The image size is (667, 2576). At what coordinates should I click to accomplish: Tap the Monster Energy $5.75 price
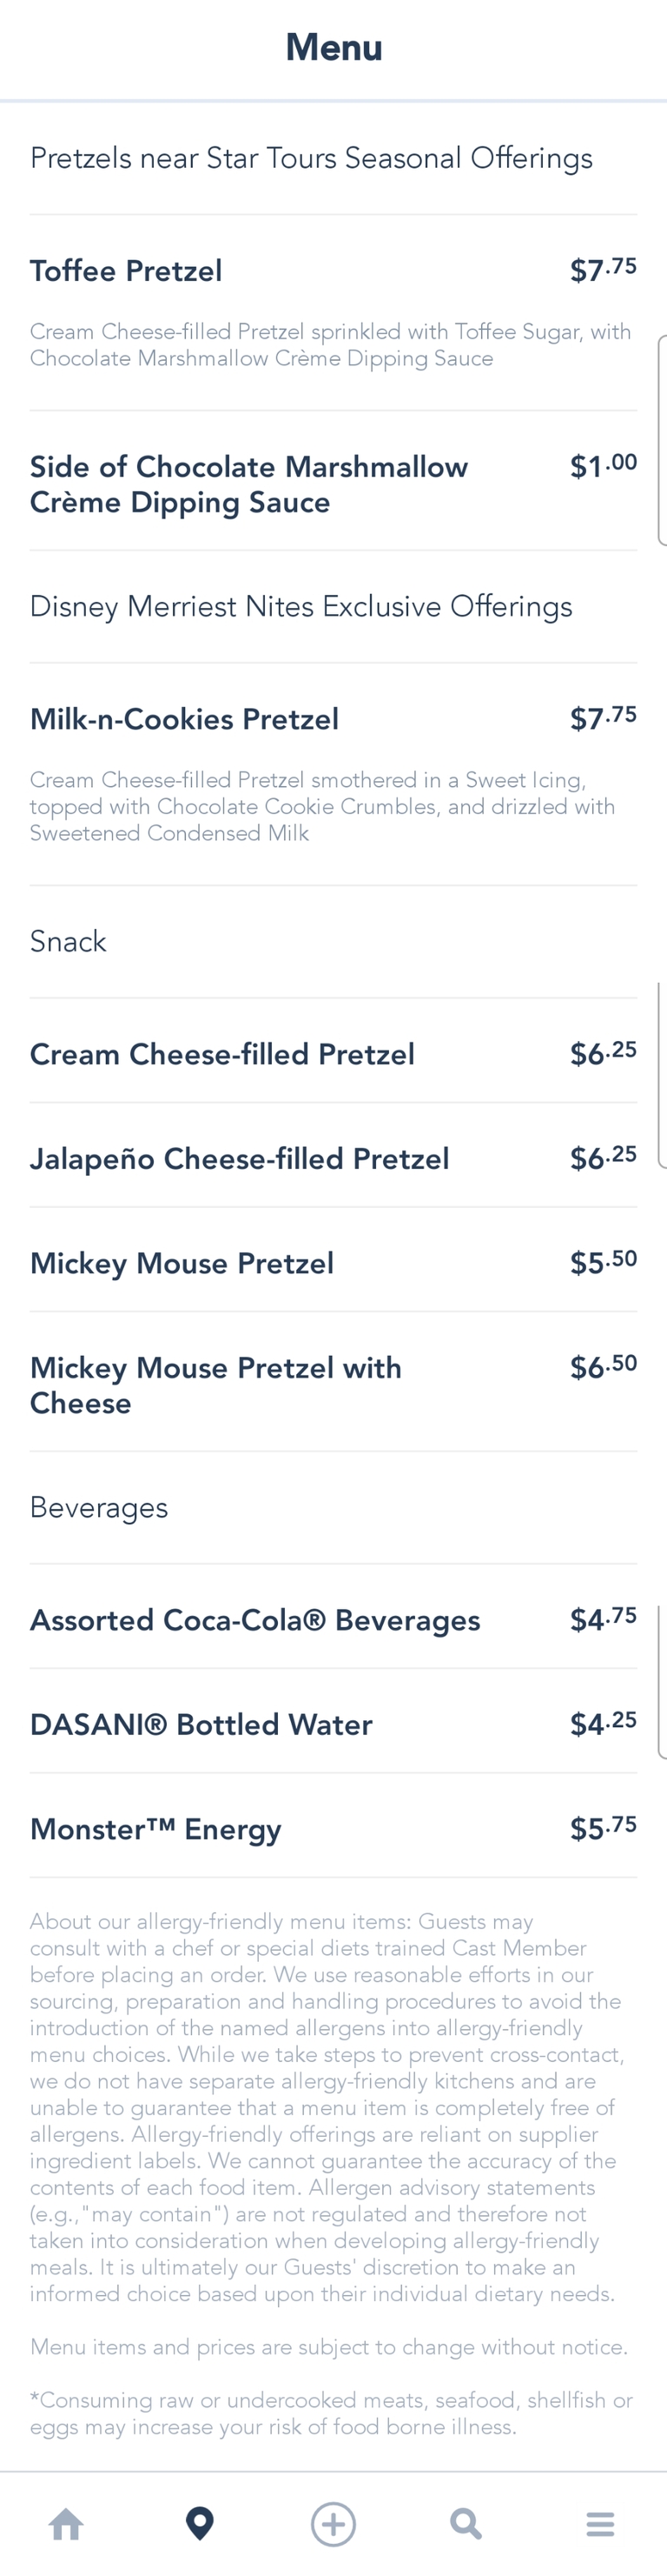tap(603, 1828)
